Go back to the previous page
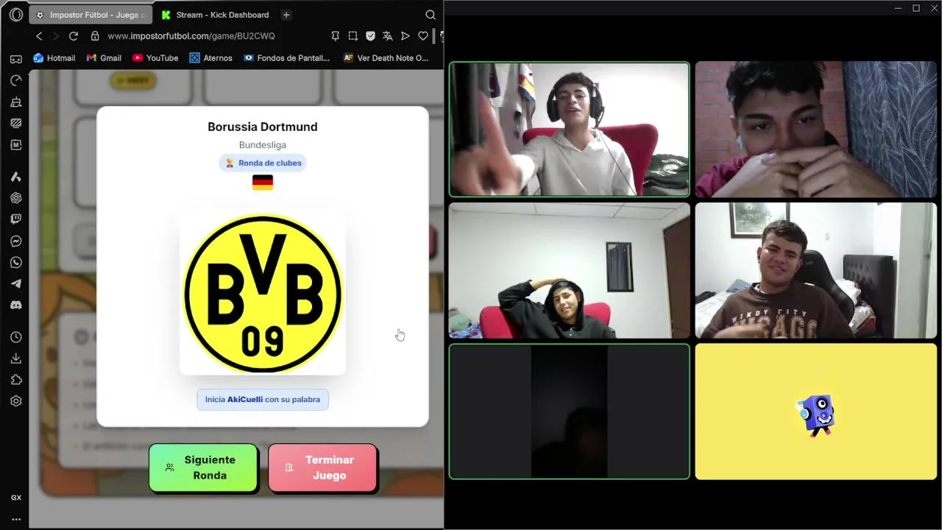 (x=39, y=36)
